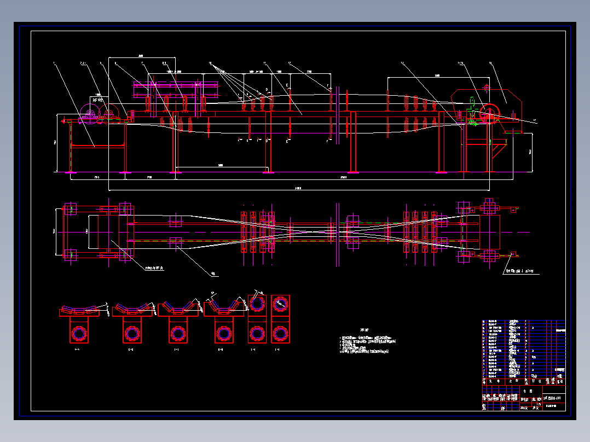Select the title block below the parts list
This screenshot has width=590, height=442.
[x=524, y=398]
